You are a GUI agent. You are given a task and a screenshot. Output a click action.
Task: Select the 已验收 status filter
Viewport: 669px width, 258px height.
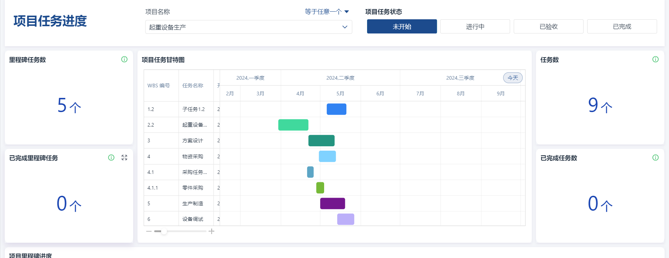click(549, 27)
